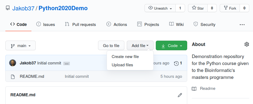Open the Security tab
Screen dimensions: 253x104
tap(204, 24)
